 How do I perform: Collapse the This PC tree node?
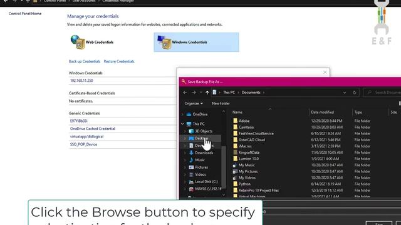click(182, 124)
